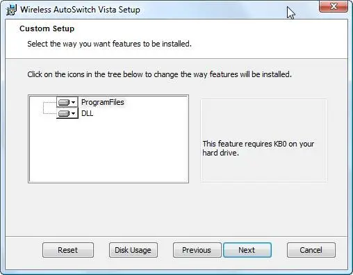Open the DLL install option dropdown arrow
This screenshot has width=353, height=275.
(74, 113)
